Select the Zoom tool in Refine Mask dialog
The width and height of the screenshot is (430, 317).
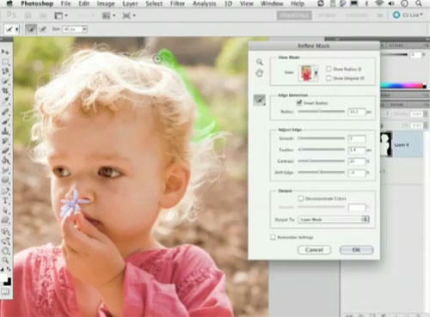[260, 62]
